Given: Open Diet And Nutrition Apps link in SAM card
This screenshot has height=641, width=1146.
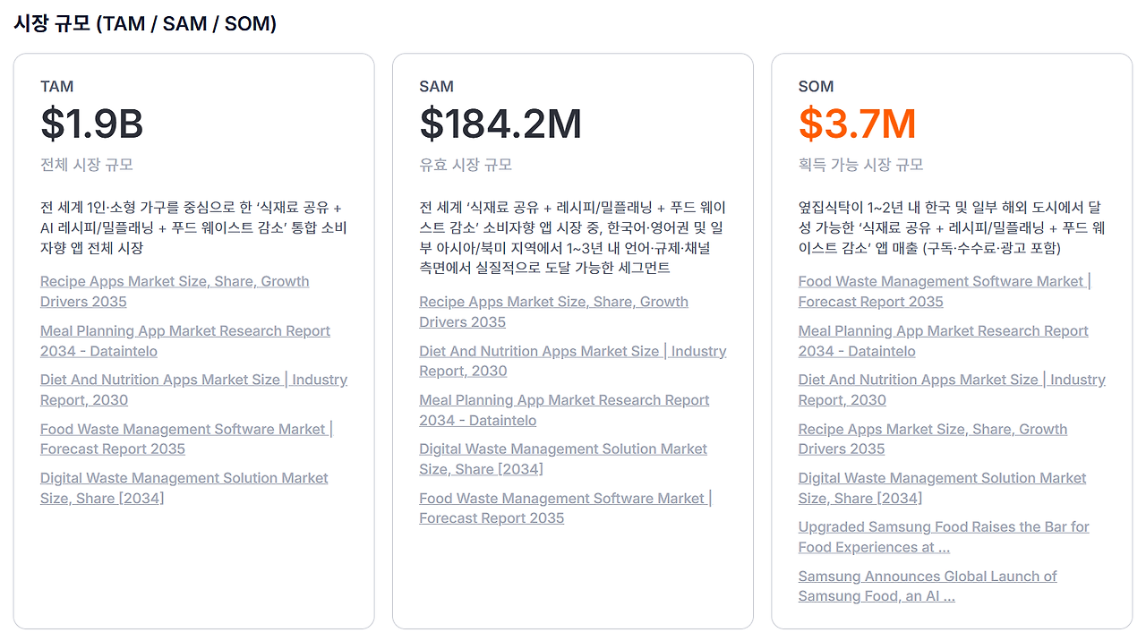Looking at the screenshot, I should point(573,361).
